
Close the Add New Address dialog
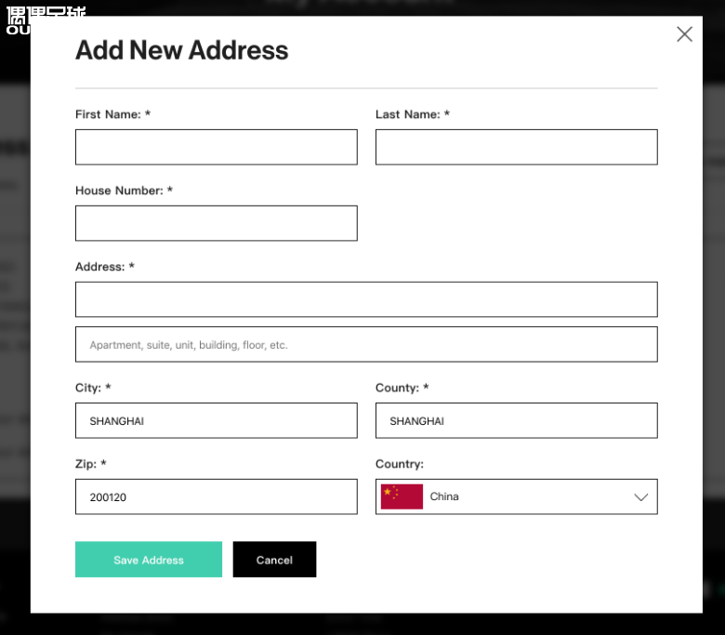[x=684, y=34]
